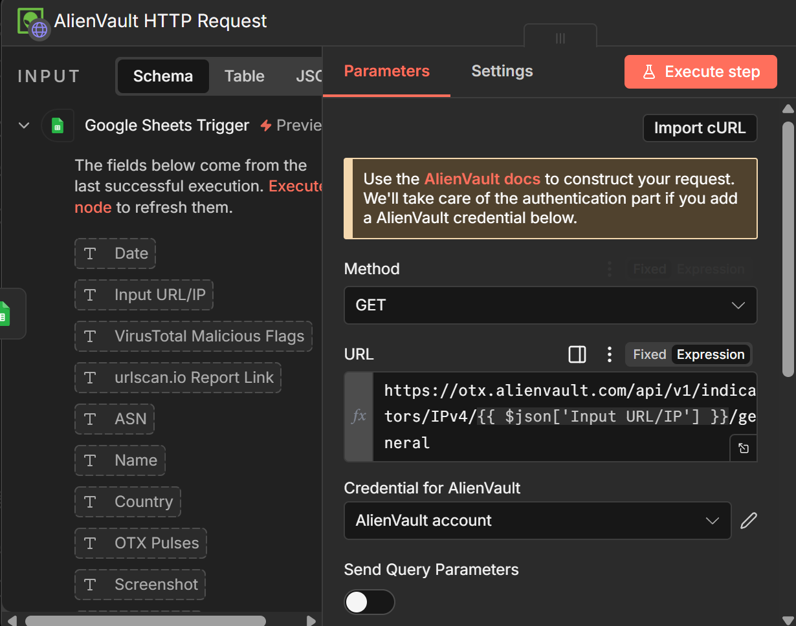This screenshot has width=796, height=626.
Task: Switch URL field to Fixed mode
Action: coord(649,354)
